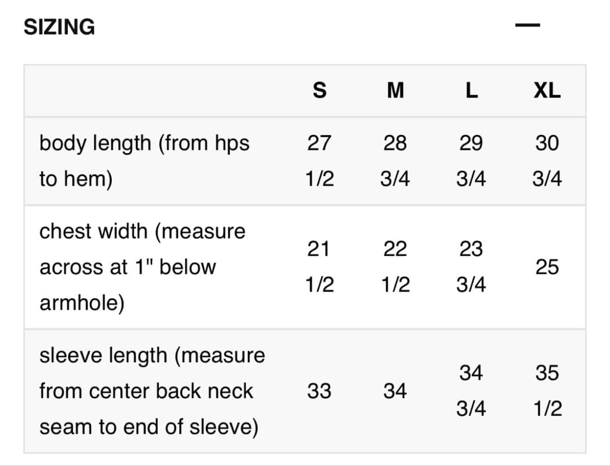Select the medium body length value 28 3/4
This screenshot has width=610, height=466.
(x=395, y=161)
